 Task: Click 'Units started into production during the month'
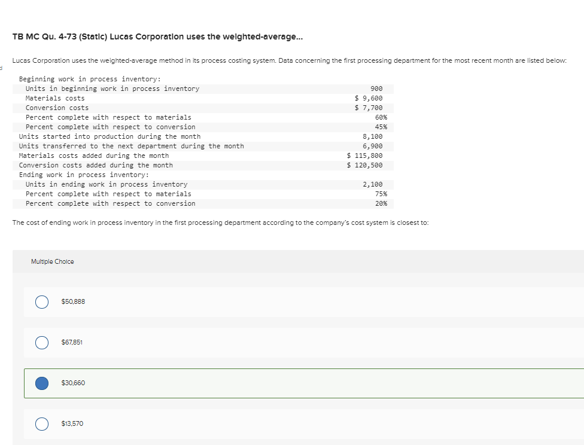click(110, 136)
